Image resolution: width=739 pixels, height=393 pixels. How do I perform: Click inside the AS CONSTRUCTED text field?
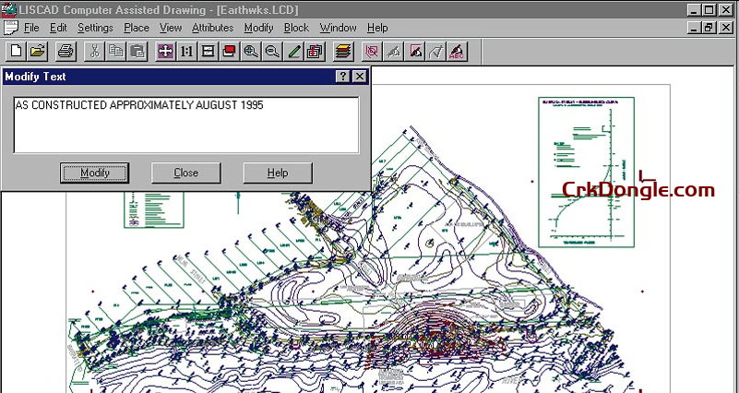click(185, 125)
